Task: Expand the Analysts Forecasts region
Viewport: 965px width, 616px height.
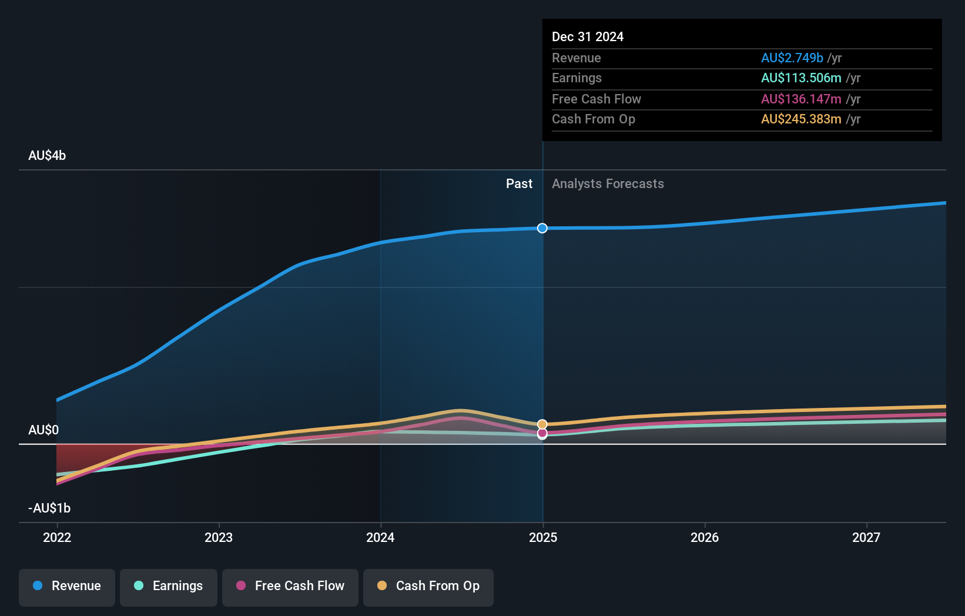Action: (608, 183)
